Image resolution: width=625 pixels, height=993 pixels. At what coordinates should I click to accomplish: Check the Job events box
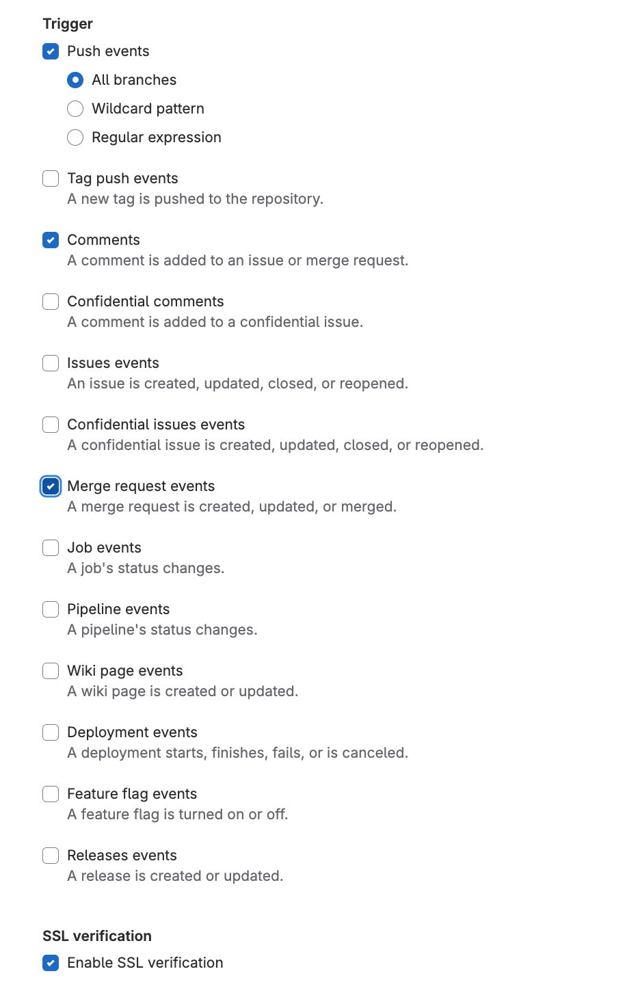pyautogui.click(x=51, y=548)
